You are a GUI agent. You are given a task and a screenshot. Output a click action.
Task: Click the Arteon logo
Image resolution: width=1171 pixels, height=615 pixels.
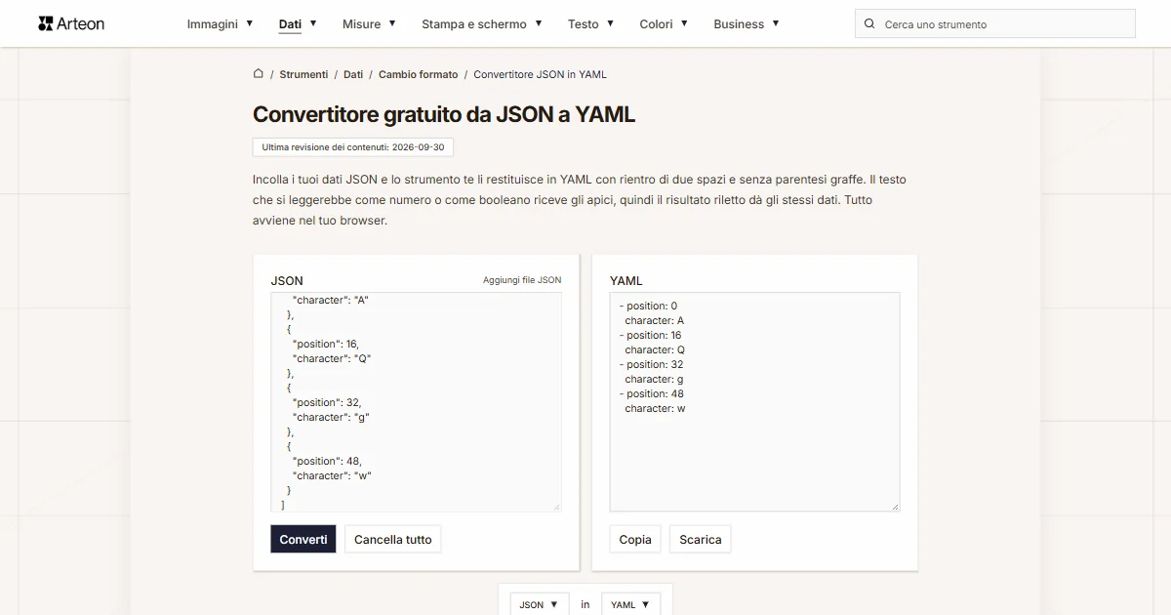click(x=71, y=23)
